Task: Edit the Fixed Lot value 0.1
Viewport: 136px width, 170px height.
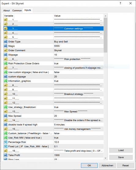Action: [78, 146]
